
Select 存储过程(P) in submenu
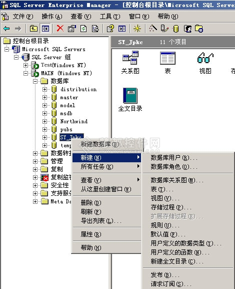click(188, 207)
